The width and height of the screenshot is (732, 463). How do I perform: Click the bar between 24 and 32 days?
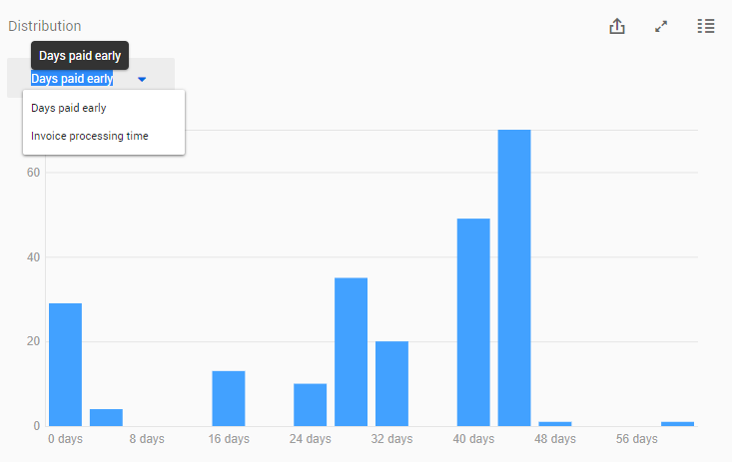pyautogui.click(x=351, y=351)
